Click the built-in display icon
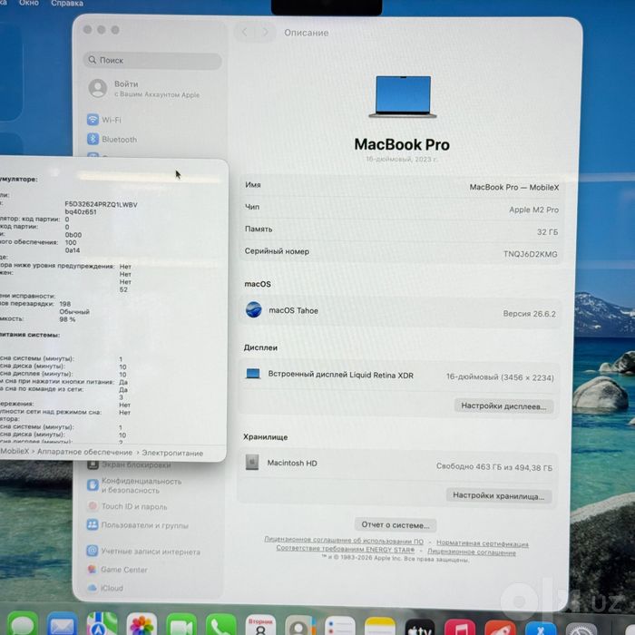Viewport: 635px width, 635px height. pos(253,374)
